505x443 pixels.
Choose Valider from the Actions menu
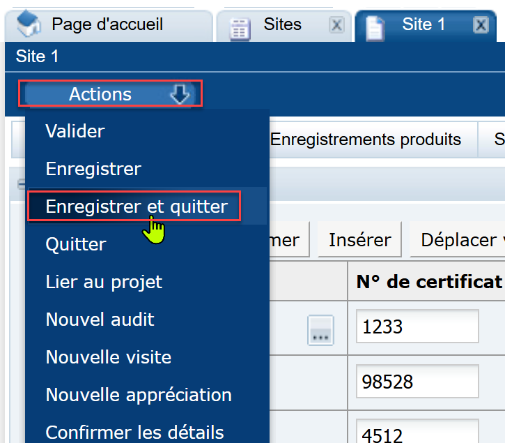(x=75, y=131)
